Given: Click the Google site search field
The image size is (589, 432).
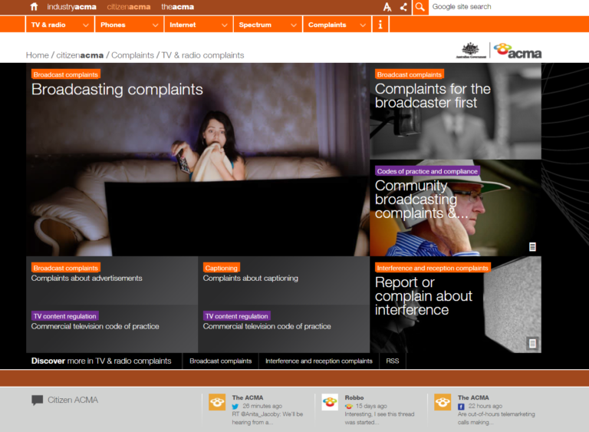Looking at the screenshot, I should point(508,7).
